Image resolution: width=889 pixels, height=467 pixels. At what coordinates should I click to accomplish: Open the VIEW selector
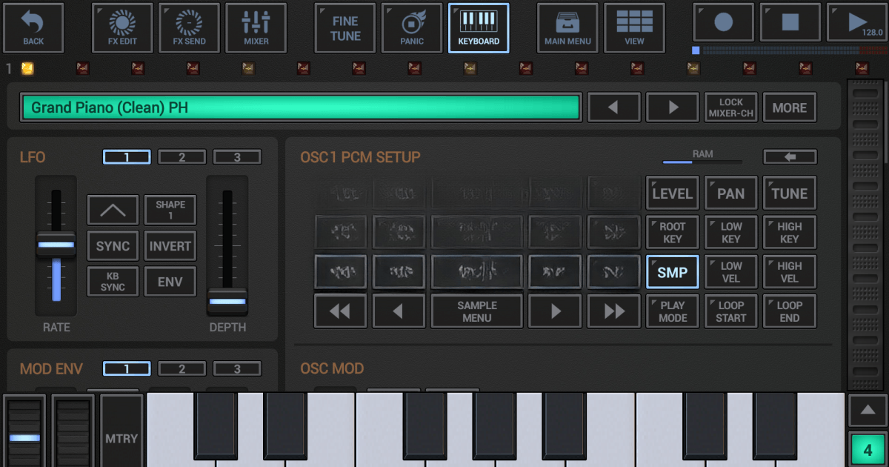634,27
